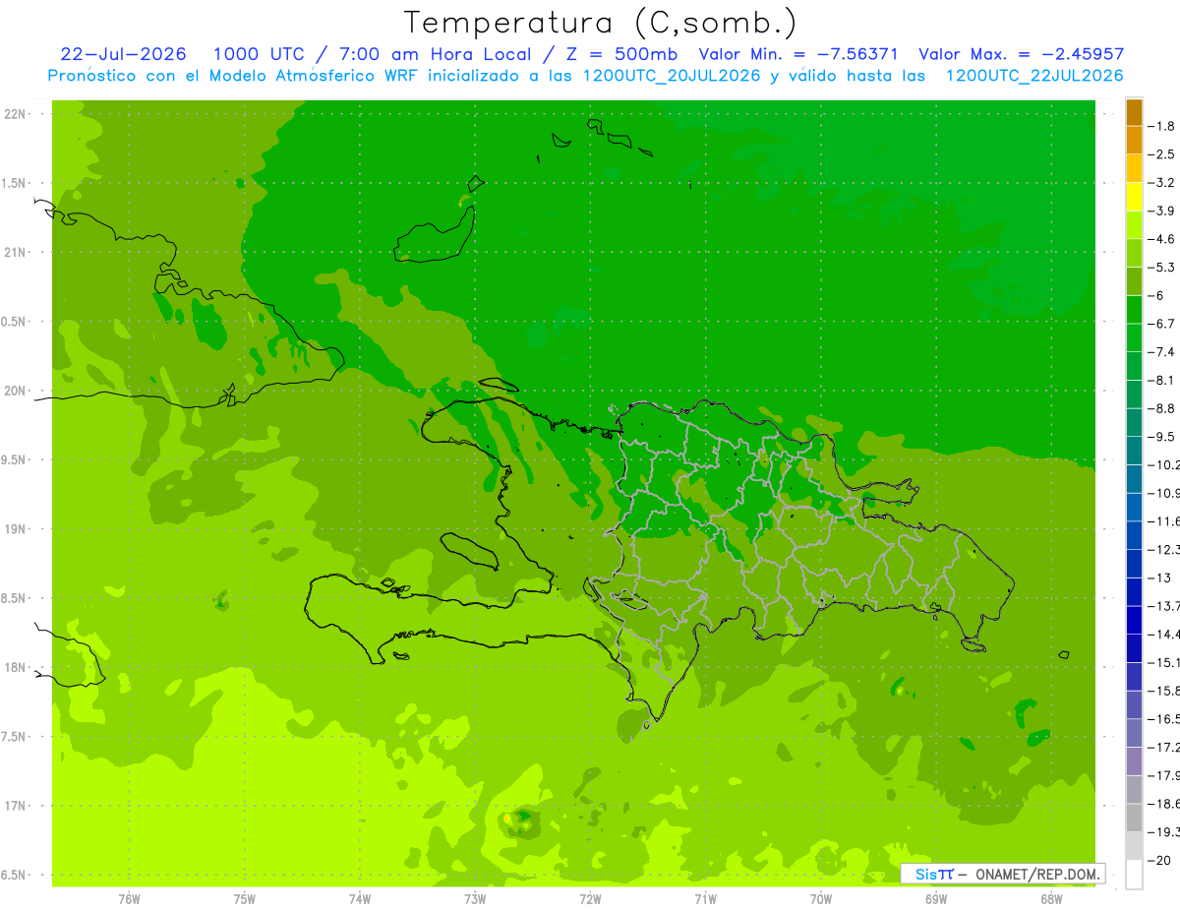The width and height of the screenshot is (1180, 912).
Task: Click the "75W" longitude label
Action: click(245, 899)
